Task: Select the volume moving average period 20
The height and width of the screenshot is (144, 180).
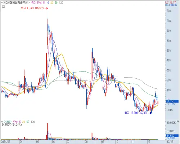Action: [x=23, y=122]
